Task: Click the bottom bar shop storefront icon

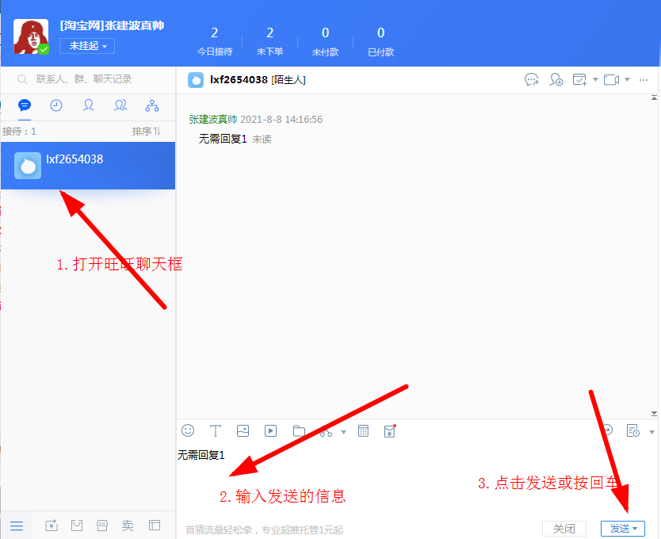Action: point(102,526)
